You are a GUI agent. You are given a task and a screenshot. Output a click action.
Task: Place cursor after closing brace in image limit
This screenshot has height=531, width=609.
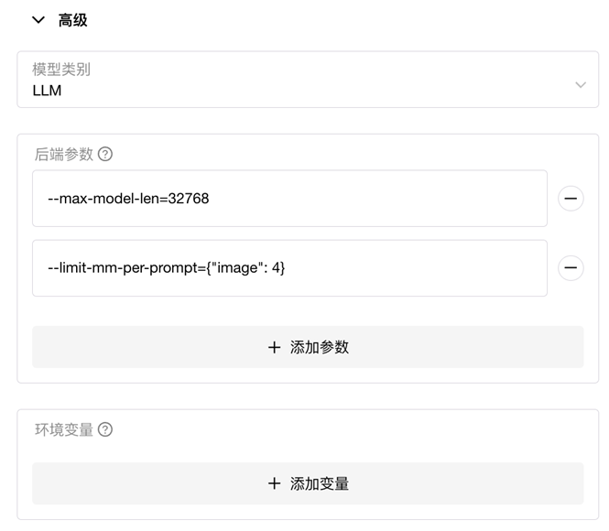click(286, 268)
